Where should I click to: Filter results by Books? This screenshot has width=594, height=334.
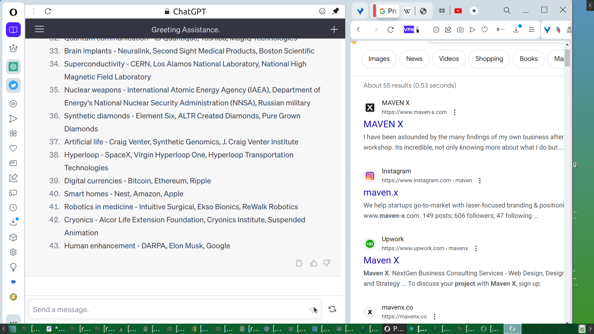click(x=529, y=59)
